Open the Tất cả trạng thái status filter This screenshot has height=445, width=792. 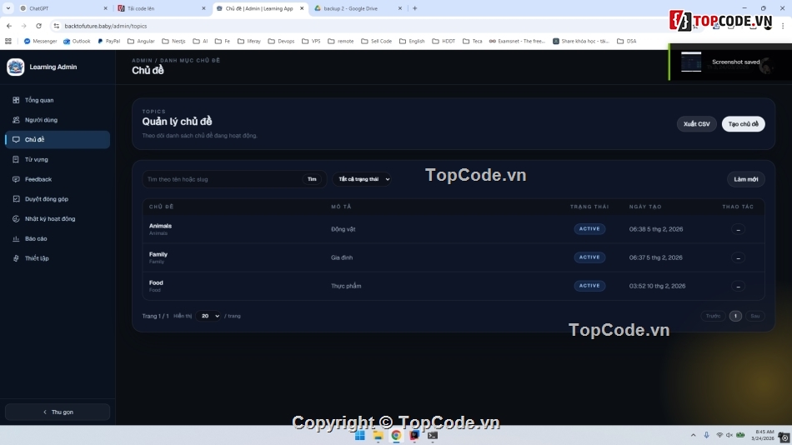pyautogui.click(x=362, y=179)
